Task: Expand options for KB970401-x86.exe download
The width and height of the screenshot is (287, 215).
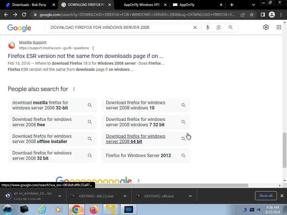Action: pos(190,196)
